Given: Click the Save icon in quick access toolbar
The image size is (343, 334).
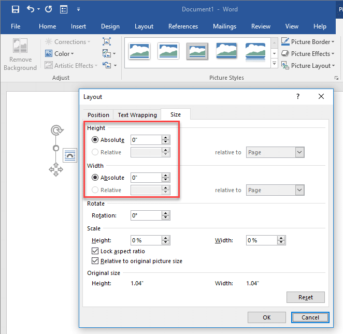Looking at the screenshot, I should coord(16,9).
